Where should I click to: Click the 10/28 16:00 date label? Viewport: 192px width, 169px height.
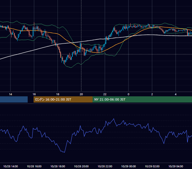(x=34, y=166)
